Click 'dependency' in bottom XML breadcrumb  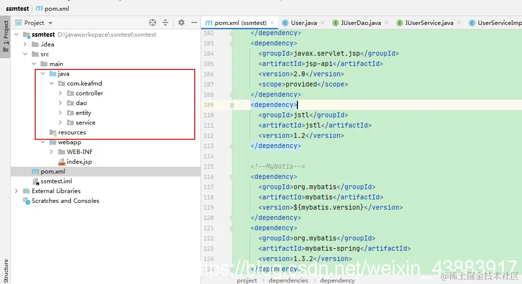coord(337,281)
